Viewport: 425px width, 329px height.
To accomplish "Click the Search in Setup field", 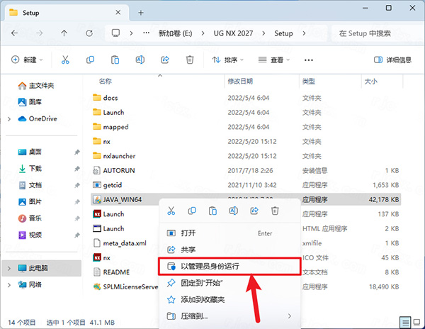I will 375,33.
